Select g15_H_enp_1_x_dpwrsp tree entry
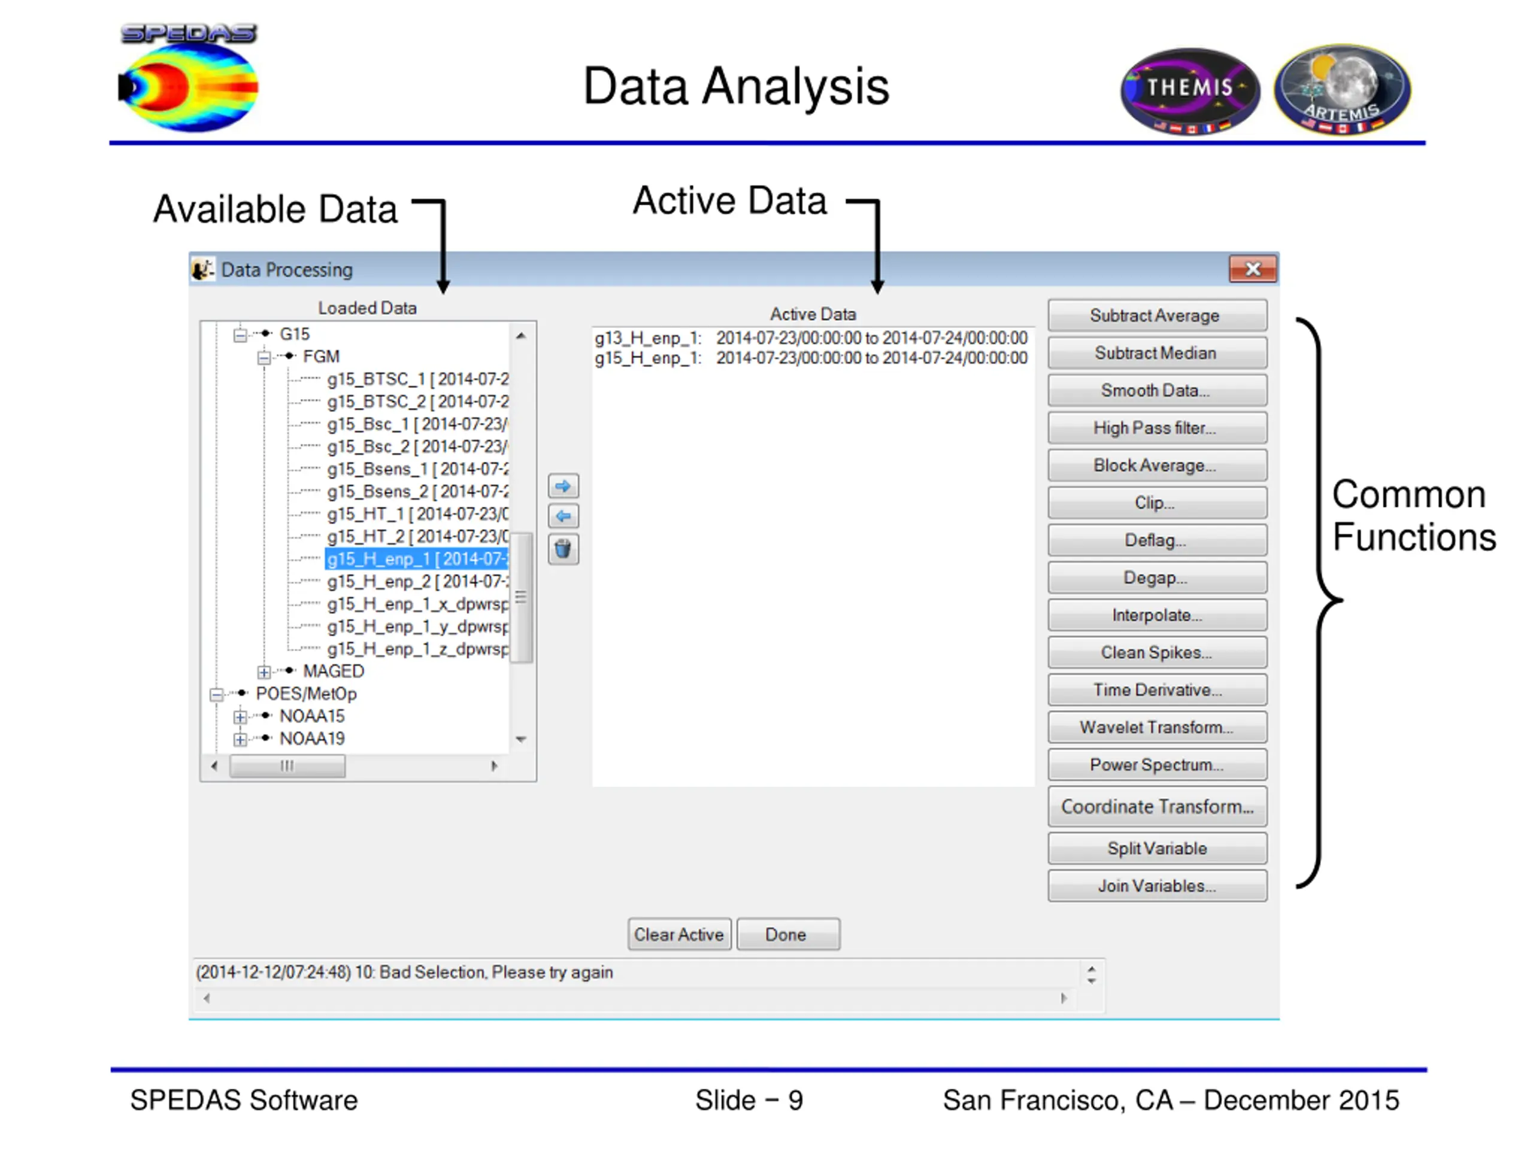Image resolution: width=1533 pixels, height=1149 pixels. [x=417, y=604]
